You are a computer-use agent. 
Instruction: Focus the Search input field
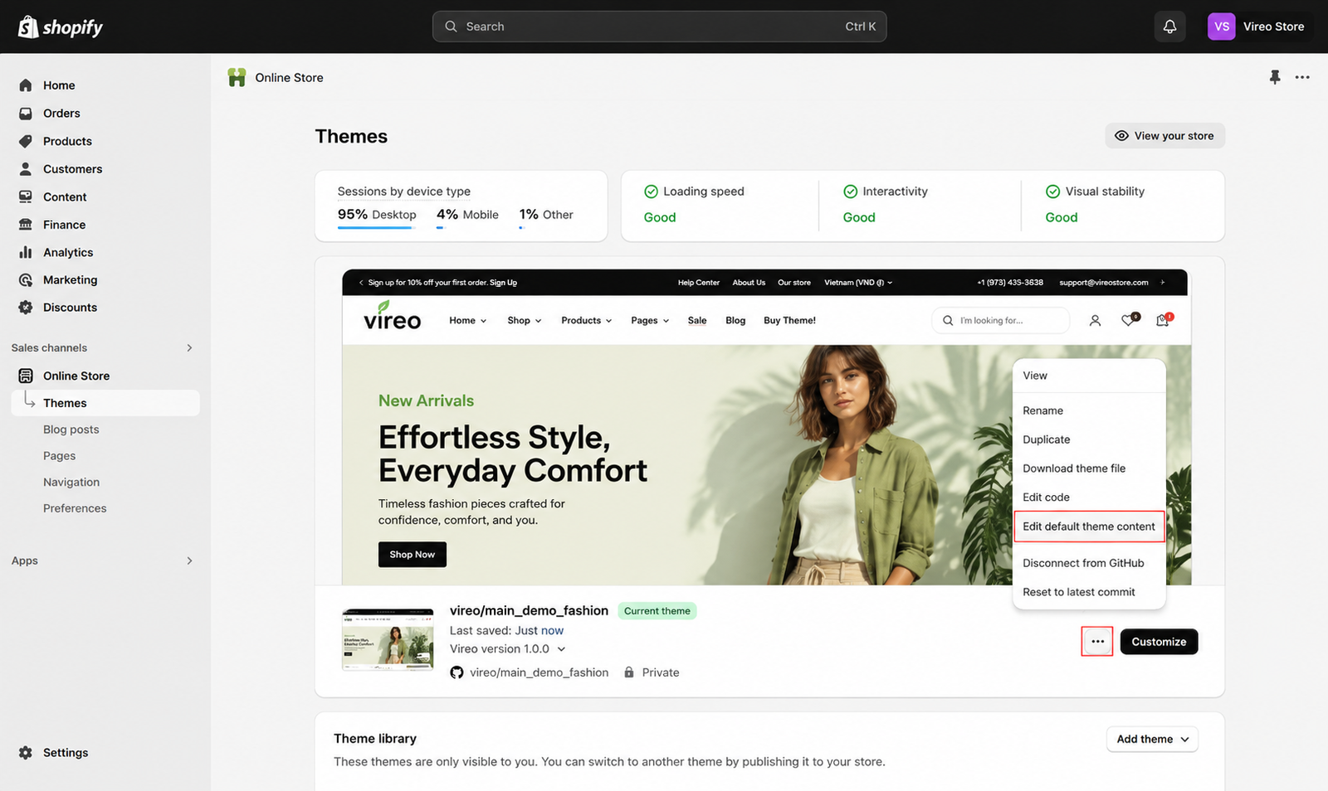tap(659, 27)
